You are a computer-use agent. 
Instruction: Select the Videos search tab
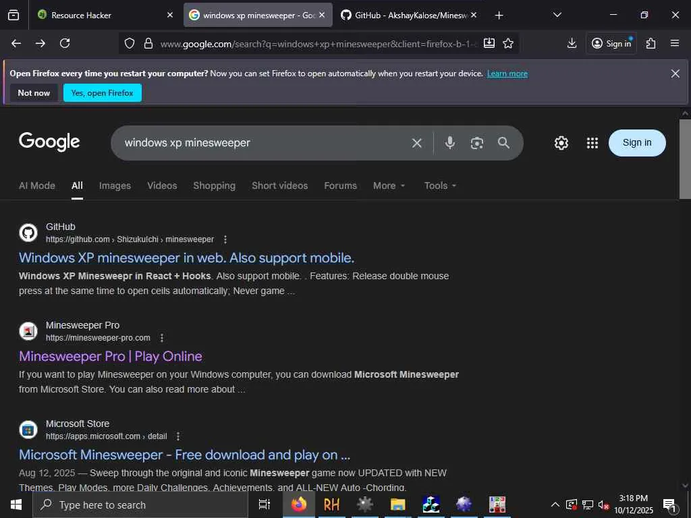(x=162, y=186)
